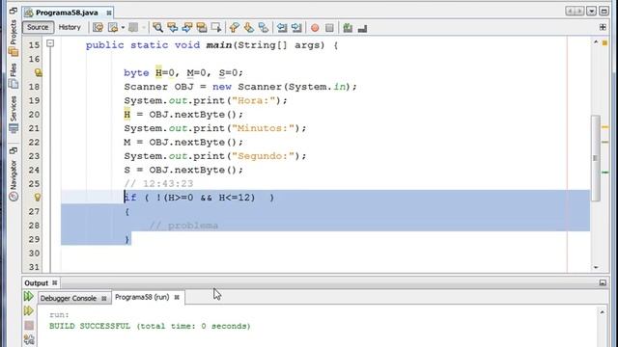The image size is (618, 347).
Task: Go to Next Bookmark icon
Action: [x=249, y=28]
